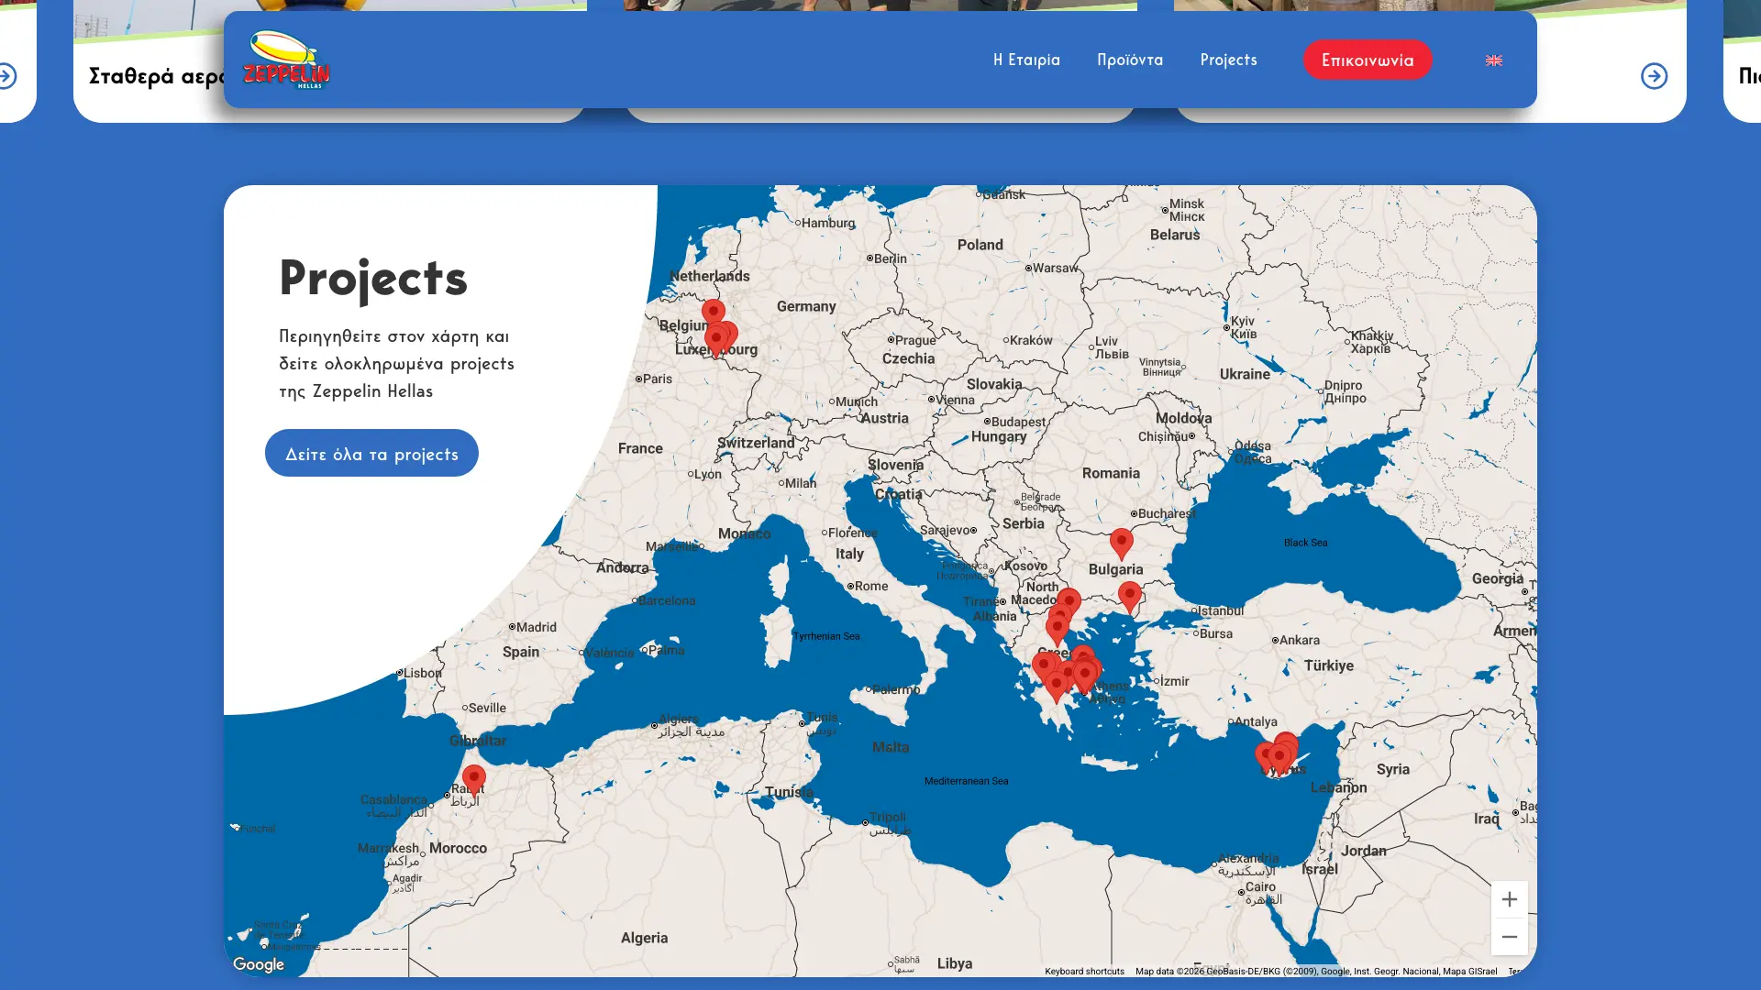Click the red Επικοινωνία button

coord(1367,60)
